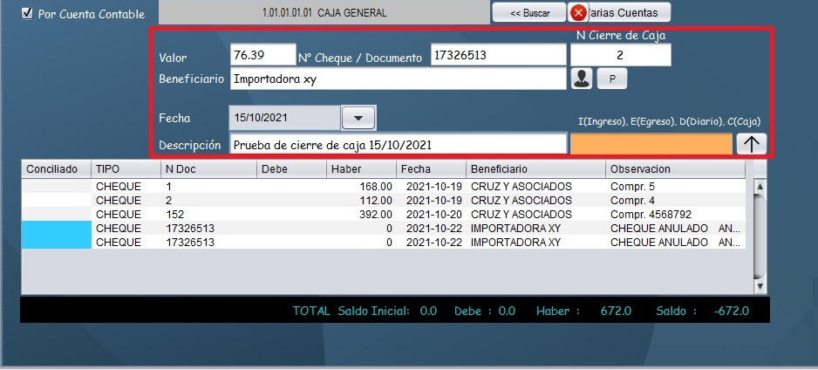Click the N° Cheque / Documento field
The image size is (818, 370).
[x=498, y=56]
